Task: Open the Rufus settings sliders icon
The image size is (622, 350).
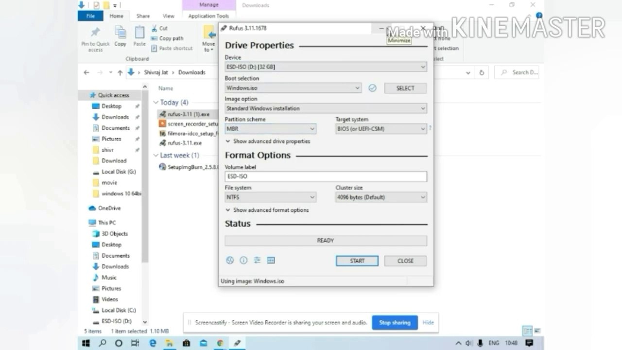Action: pos(257,261)
